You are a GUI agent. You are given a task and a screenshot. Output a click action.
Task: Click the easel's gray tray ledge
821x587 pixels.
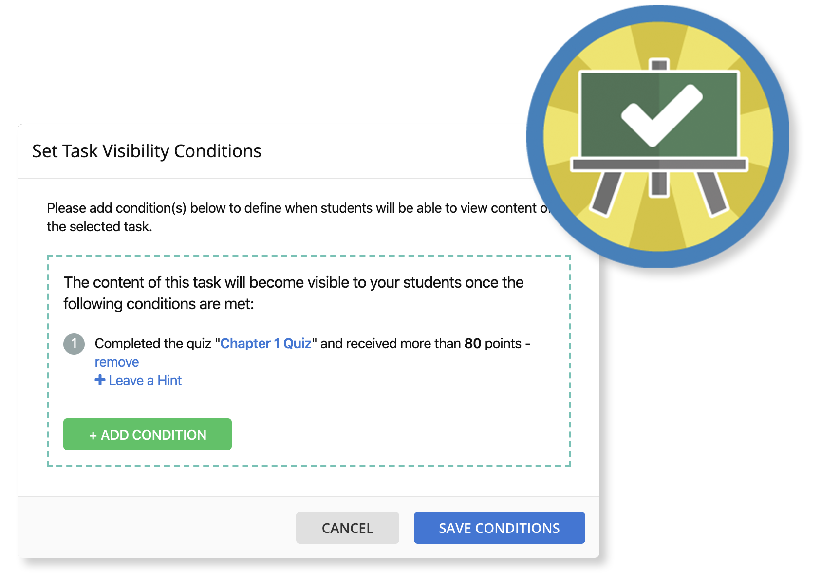coord(659,165)
